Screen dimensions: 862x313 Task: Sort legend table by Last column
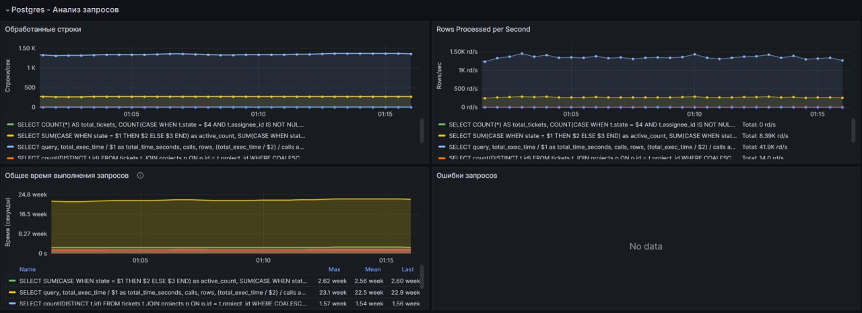[x=407, y=269]
